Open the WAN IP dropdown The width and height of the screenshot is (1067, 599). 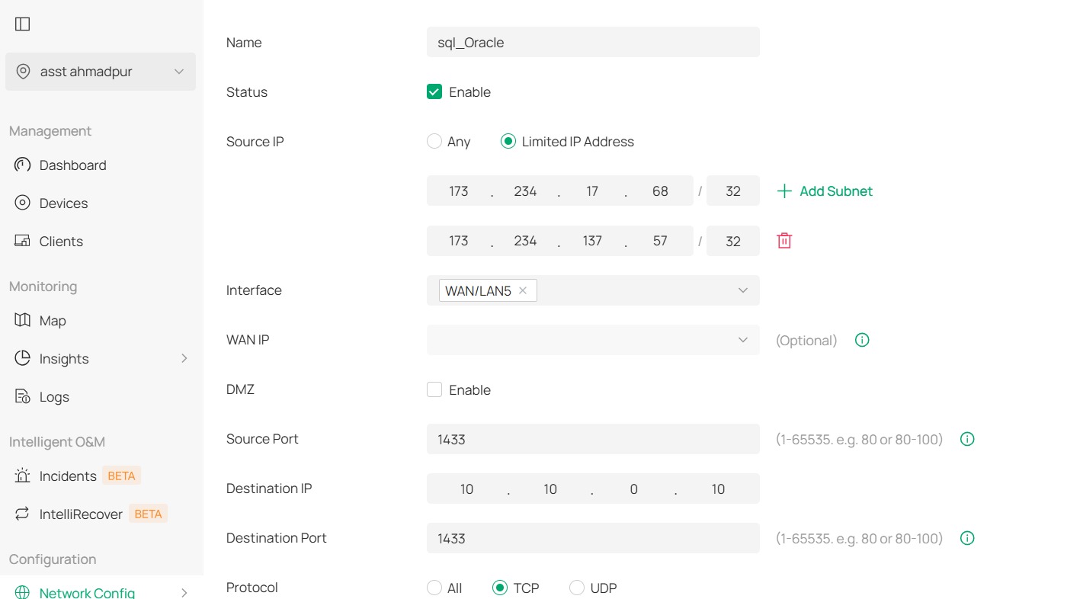593,340
